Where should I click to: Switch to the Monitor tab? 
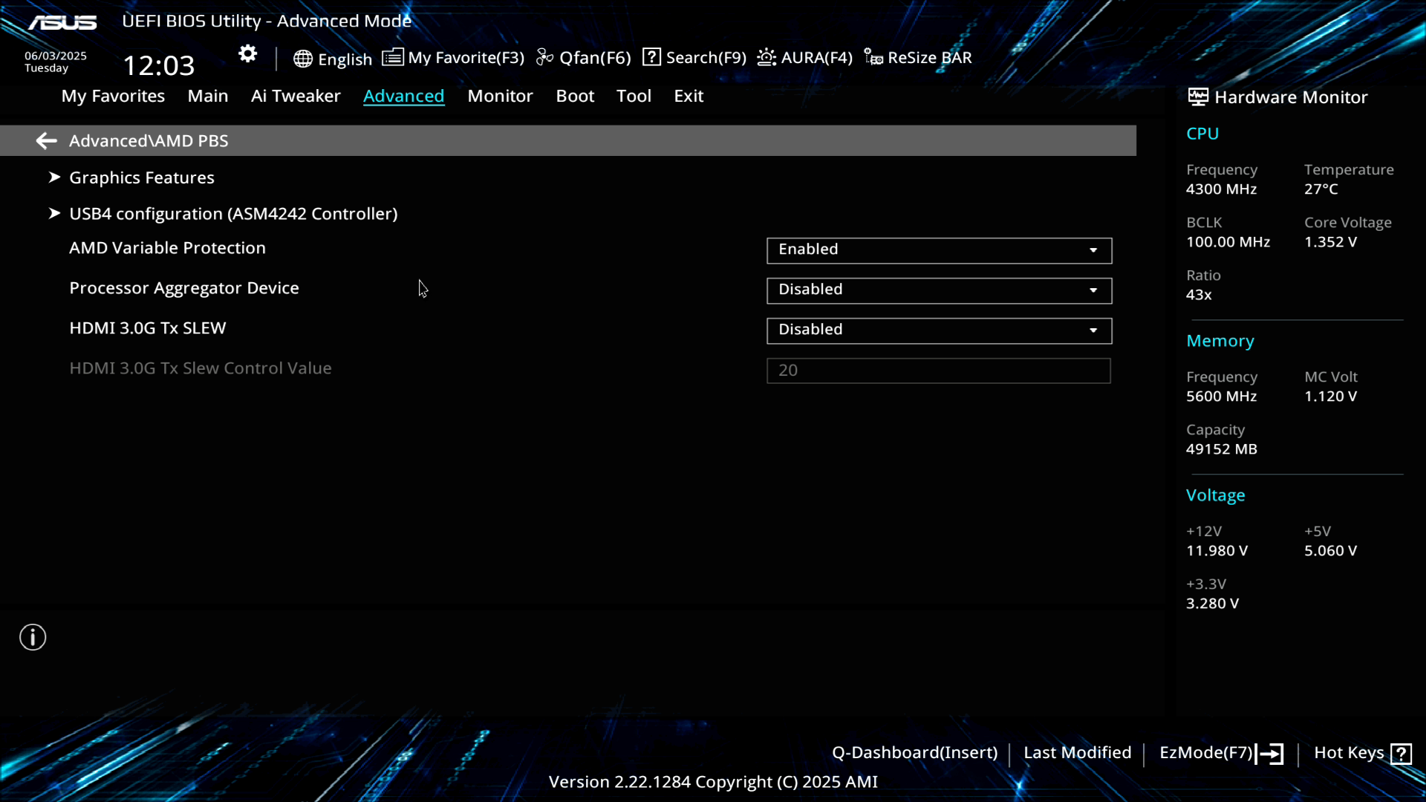click(x=500, y=96)
